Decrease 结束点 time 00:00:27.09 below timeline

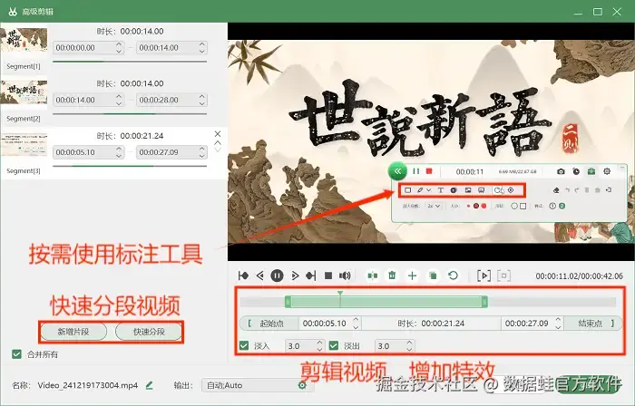[x=558, y=327]
